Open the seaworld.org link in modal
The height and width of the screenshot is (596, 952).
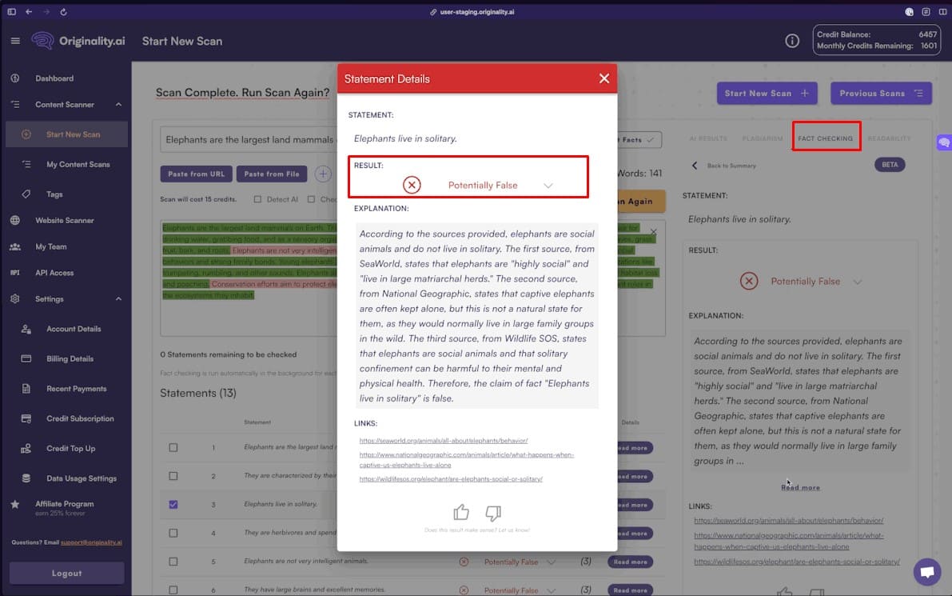(x=443, y=441)
